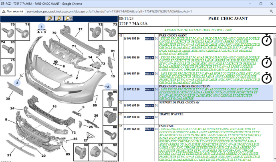
Task: Click diagram label 15 on side bracket
Action: coord(113,76)
